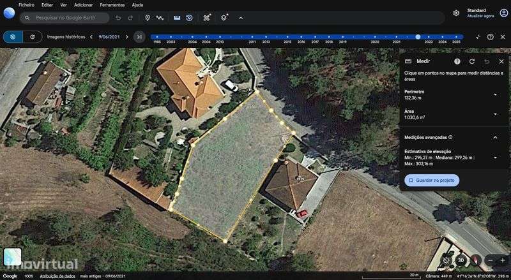Open the Perímetro units dropdown

coord(496,95)
